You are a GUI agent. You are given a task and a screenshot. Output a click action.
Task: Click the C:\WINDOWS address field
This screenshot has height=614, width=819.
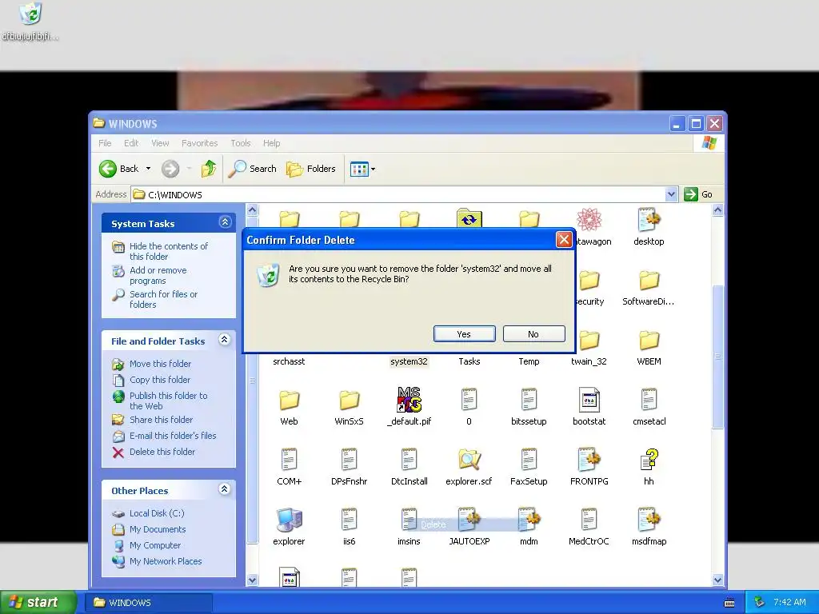(x=400, y=194)
